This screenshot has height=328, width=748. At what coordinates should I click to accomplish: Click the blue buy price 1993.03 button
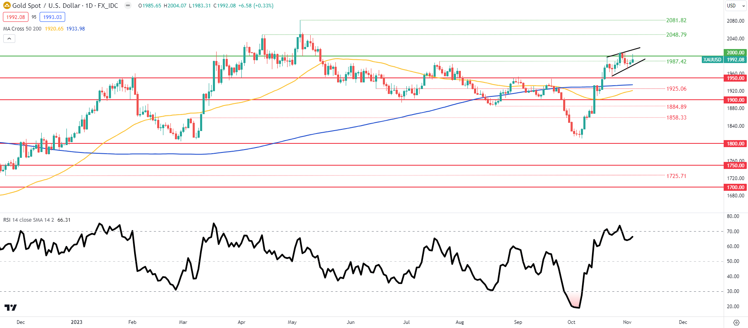[52, 17]
